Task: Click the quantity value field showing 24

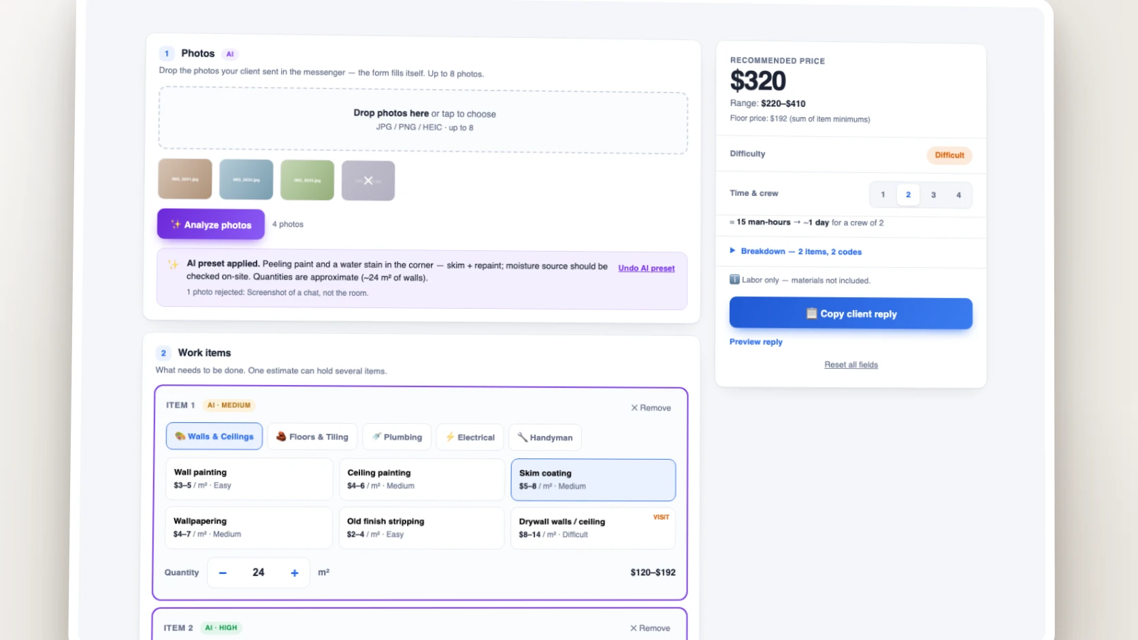Action: click(259, 573)
